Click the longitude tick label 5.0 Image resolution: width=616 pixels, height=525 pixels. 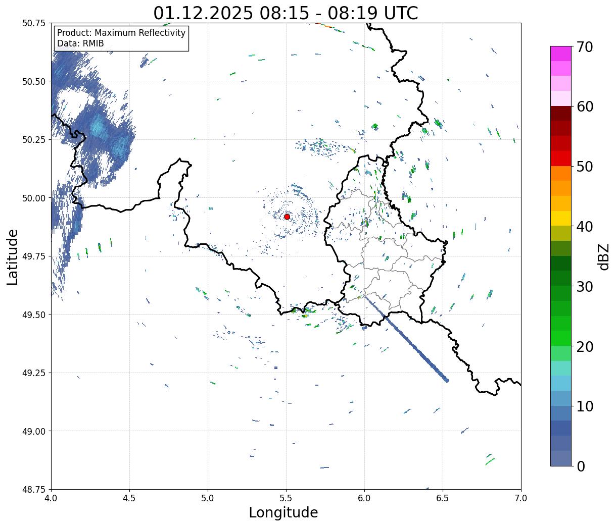point(208,498)
